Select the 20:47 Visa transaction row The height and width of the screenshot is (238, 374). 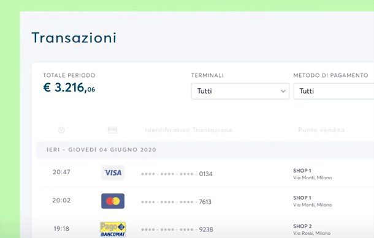click(205, 173)
